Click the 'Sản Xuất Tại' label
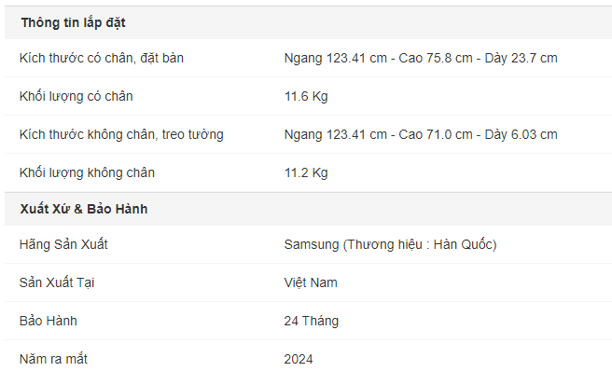Screen dimensions: 612x385 pyautogui.click(x=57, y=282)
